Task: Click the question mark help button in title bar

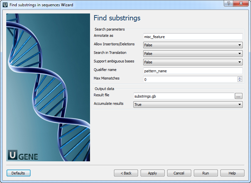Action: [228, 3]
